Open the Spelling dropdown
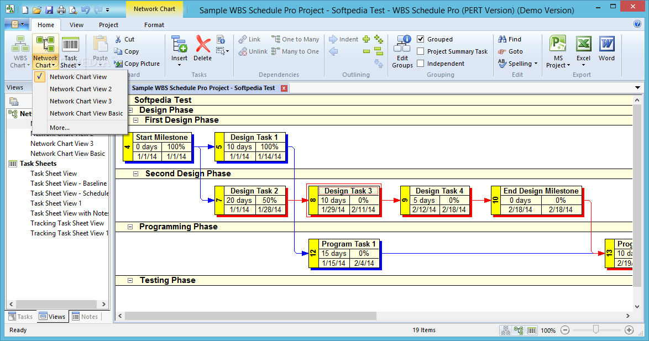The image size is (649, 341). [536, 64]
